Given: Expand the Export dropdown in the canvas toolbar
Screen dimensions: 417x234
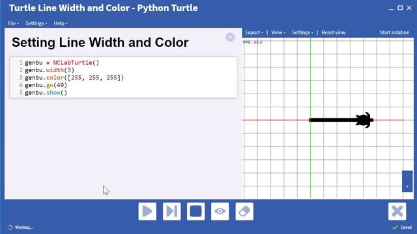Looking at the screenshot, I should tap(254, 32).
